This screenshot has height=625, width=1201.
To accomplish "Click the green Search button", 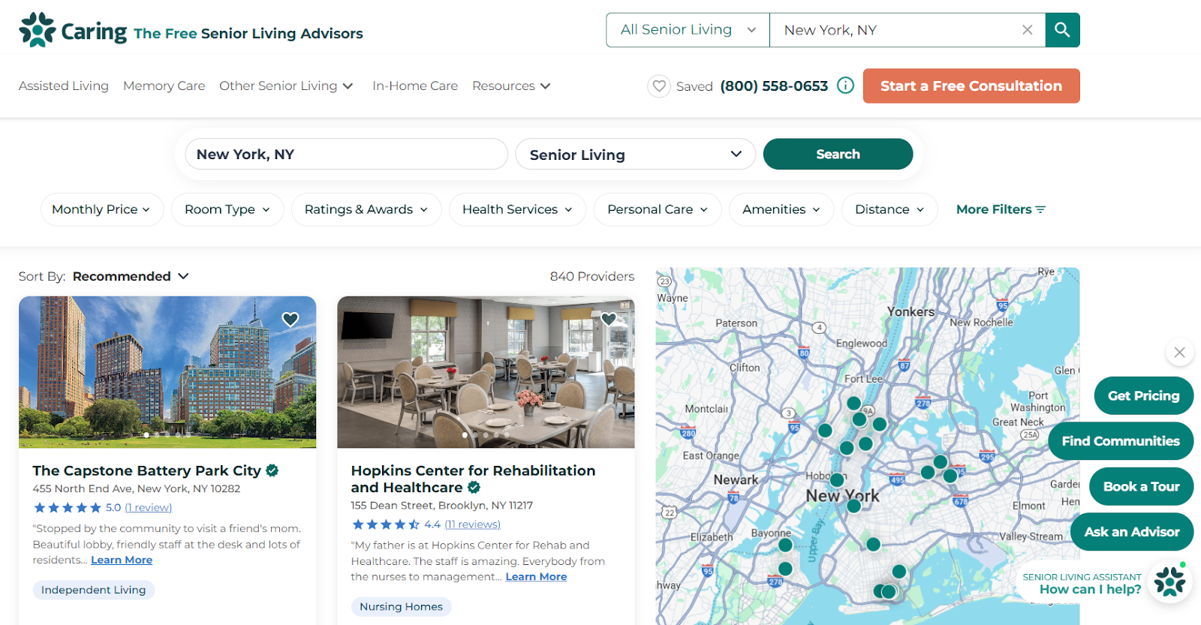I will coord(838,154).
